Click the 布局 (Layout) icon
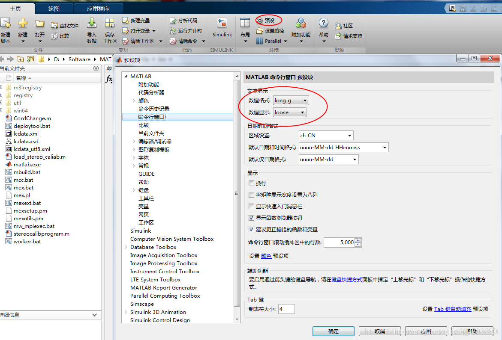 [x=245, y=23]
